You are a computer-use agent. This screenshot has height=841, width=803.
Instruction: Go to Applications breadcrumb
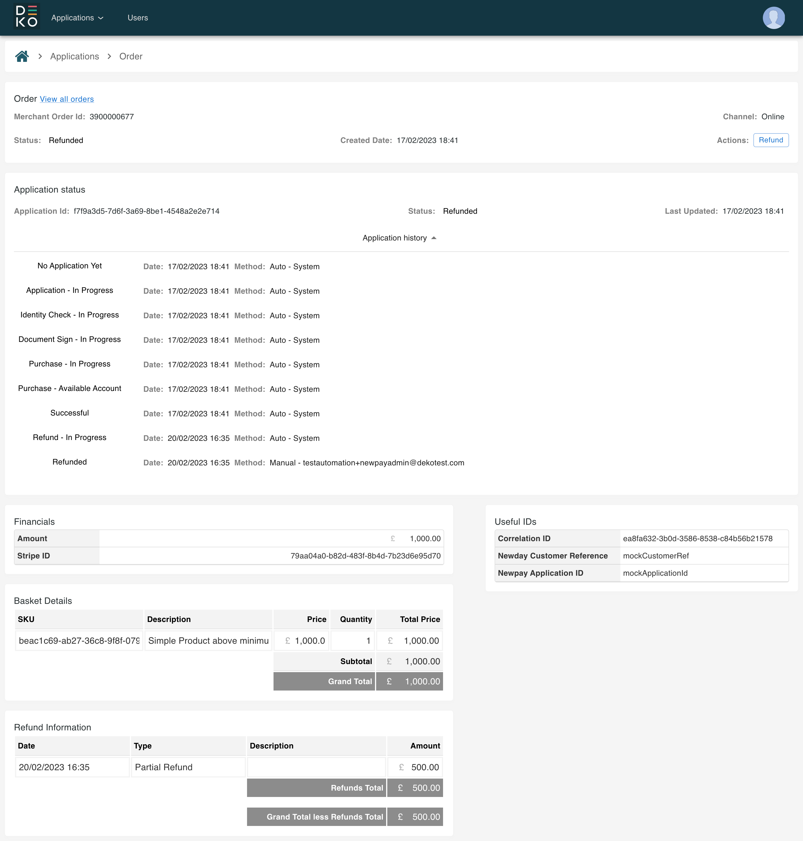click(x=74, y=56)
